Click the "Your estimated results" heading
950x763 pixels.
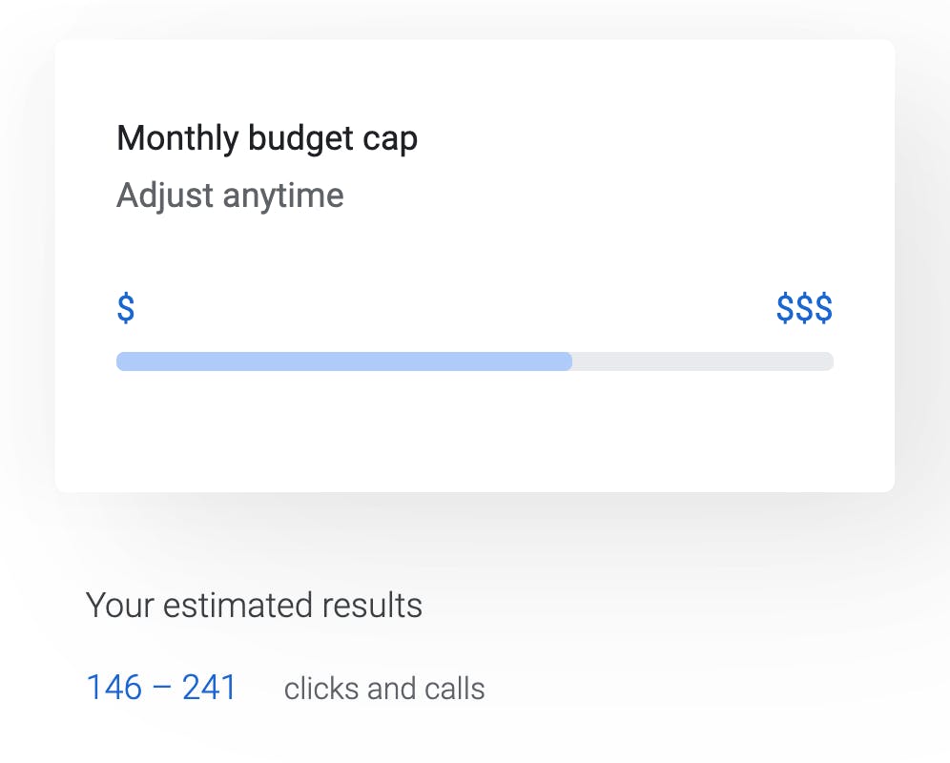[x=254, y=606]
